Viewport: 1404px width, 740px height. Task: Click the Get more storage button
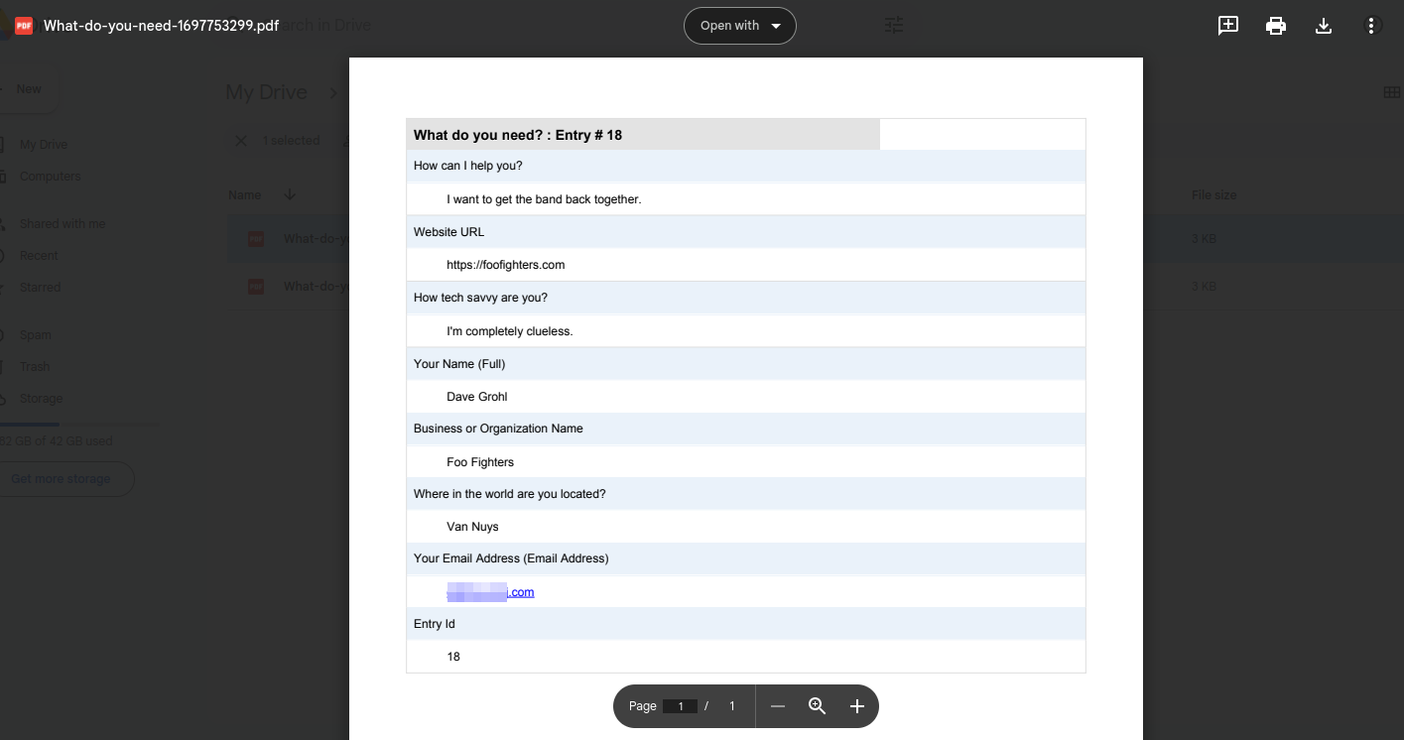tap(60, 479)
